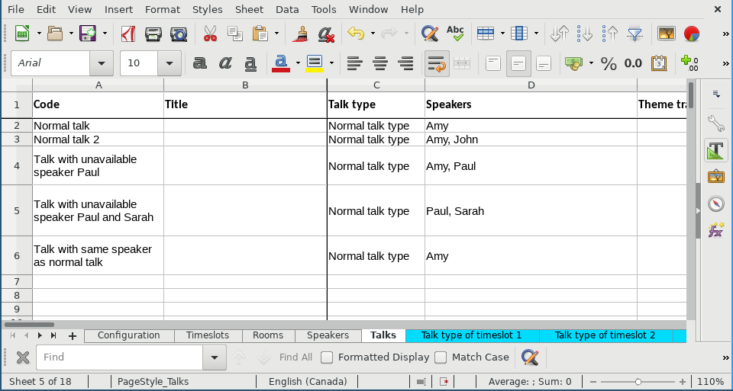Click the Print icon in toolbar
733x391 pixels.
(153, 34)
